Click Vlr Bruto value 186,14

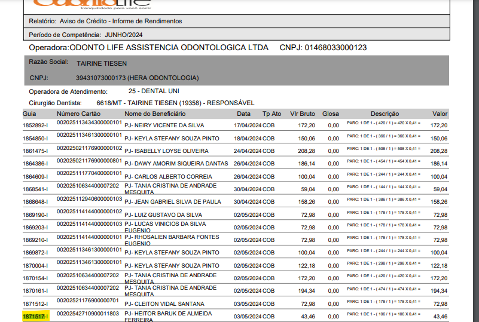point(306,164)
